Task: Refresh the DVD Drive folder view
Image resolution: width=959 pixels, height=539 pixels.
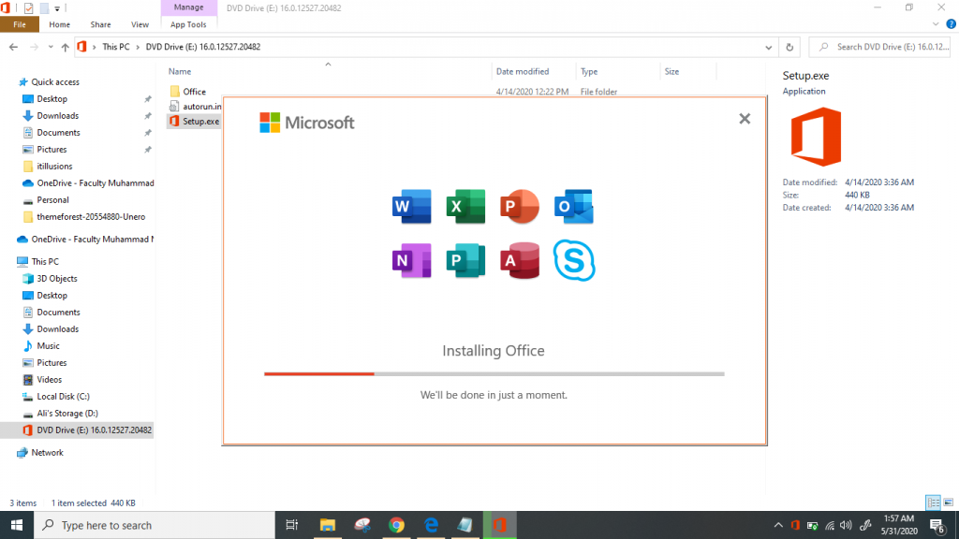Action: point(789,47)
